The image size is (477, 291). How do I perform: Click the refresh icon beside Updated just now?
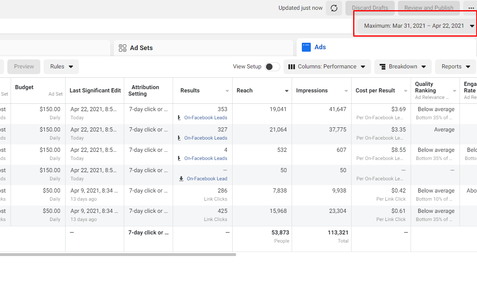pos(334,8)
